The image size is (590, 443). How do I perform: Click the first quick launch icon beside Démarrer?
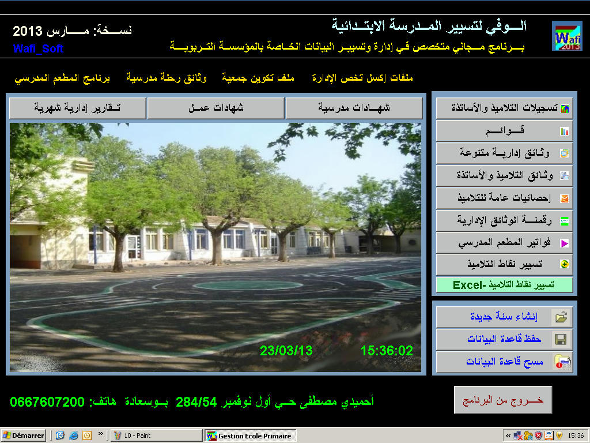coord(60,436)
